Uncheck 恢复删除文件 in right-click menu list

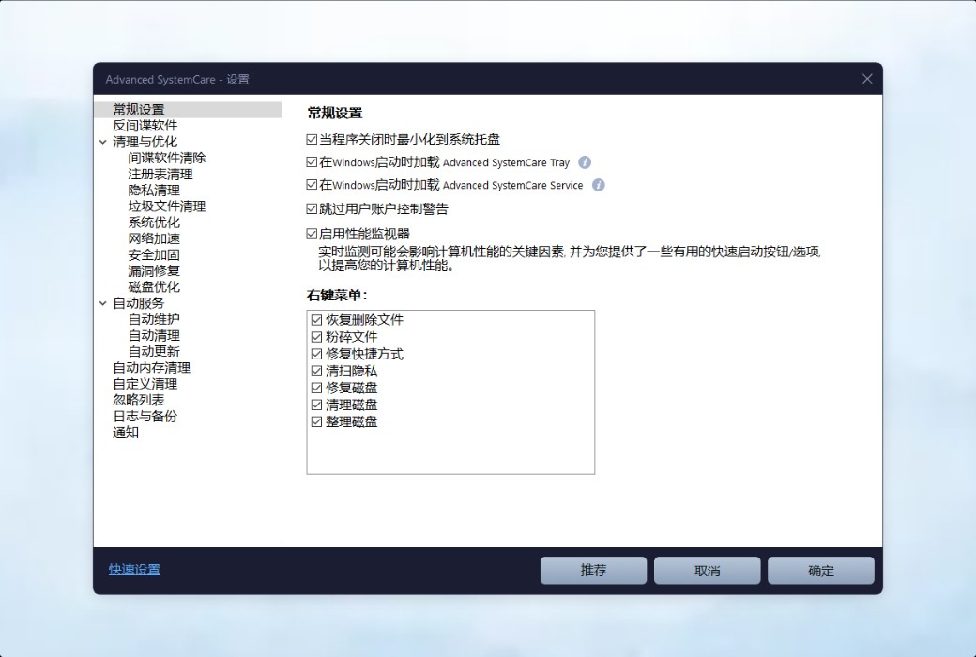pyautogui.click(x=317, y=320)
